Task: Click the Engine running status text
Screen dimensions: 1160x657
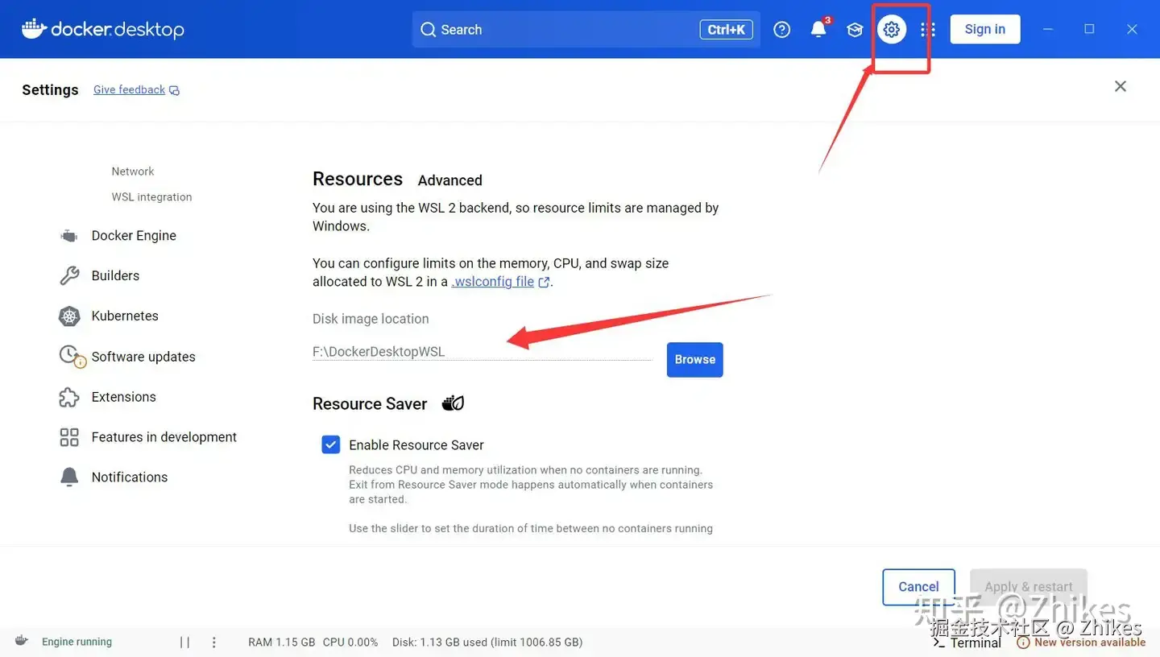Action: pyautogui.click(x=77, y=643)
